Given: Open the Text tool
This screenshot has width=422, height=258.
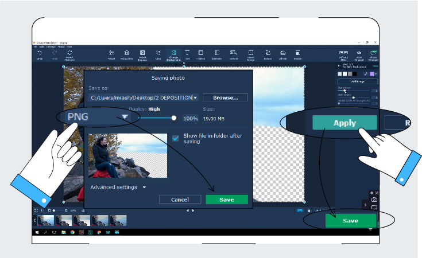Looking at the screenshot, I should coord(187,54).
